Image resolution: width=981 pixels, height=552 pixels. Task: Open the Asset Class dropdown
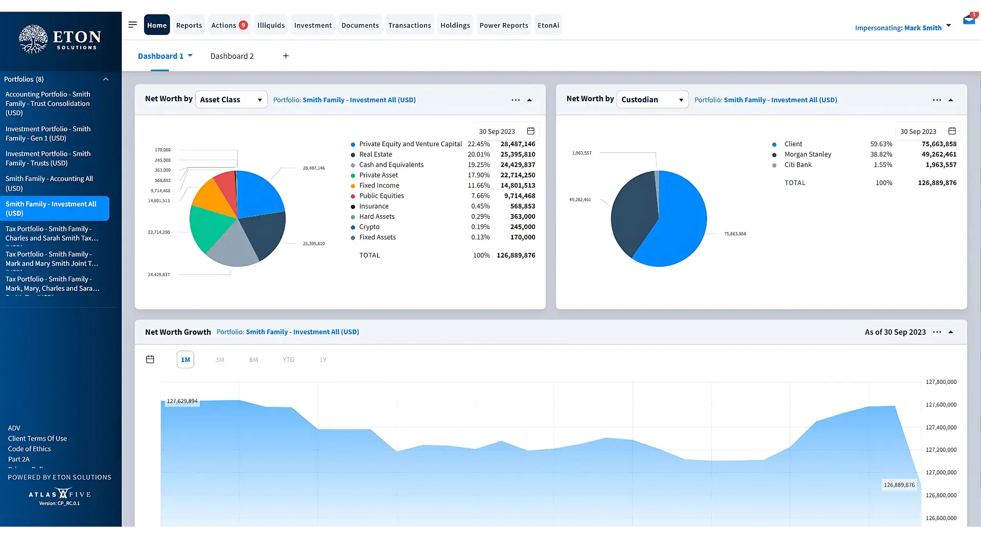[231, 100]
